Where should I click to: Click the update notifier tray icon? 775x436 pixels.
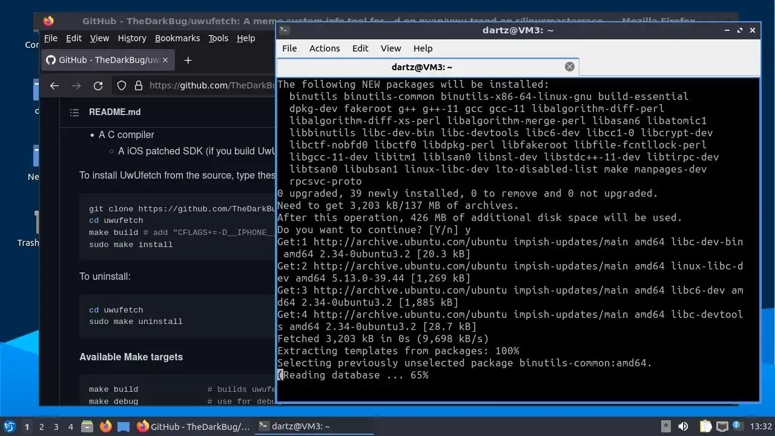[737, 426]
